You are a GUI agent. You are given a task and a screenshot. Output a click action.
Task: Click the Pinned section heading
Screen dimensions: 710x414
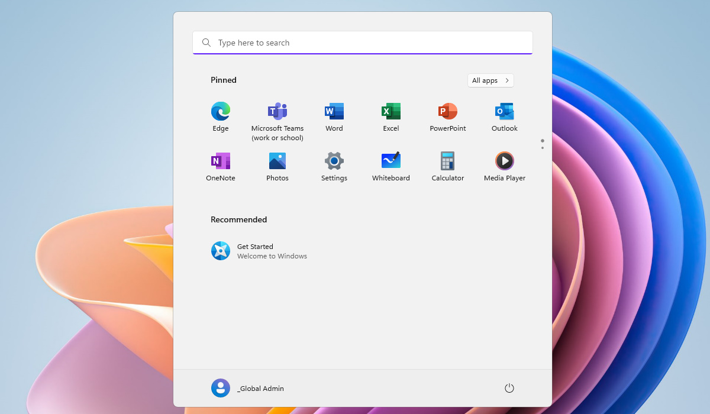(x=224, y=80)
